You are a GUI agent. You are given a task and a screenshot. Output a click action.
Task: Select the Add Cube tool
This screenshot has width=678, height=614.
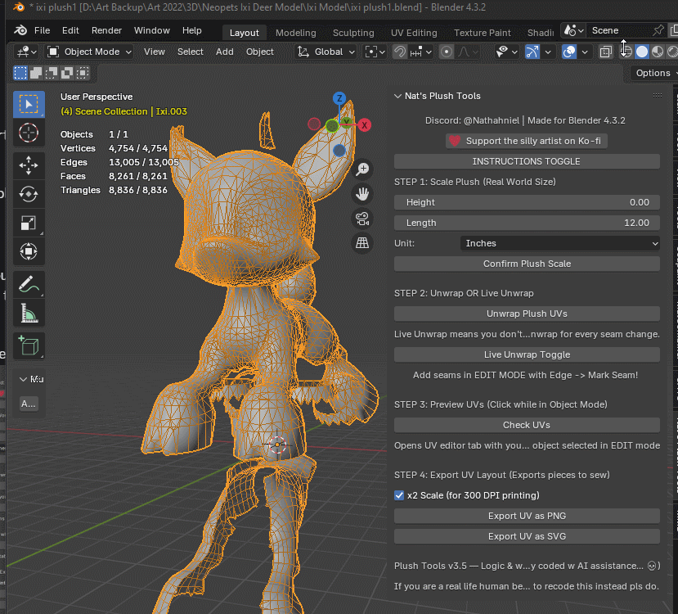click(x=29, y=345)
